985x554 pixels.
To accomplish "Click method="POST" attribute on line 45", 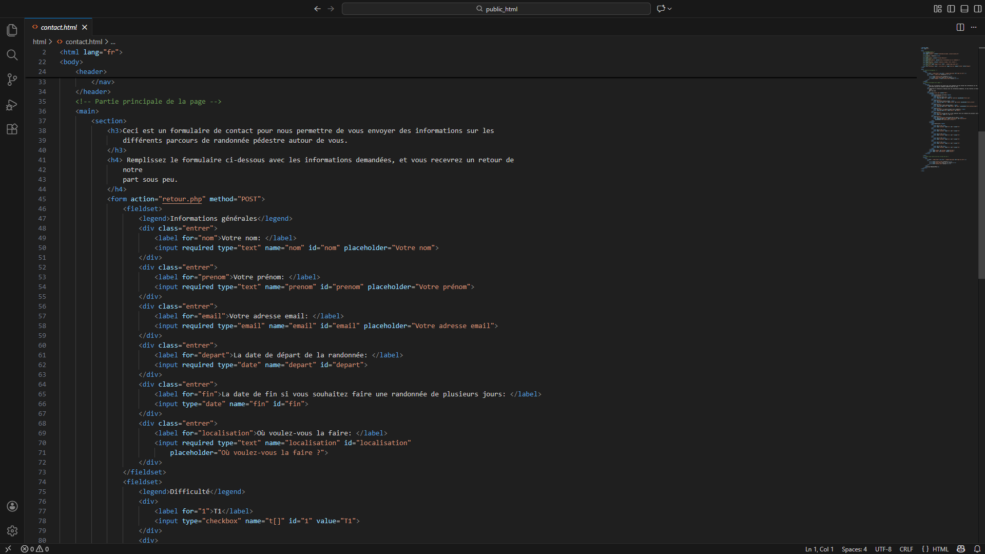I will click(x=235, y=199).
